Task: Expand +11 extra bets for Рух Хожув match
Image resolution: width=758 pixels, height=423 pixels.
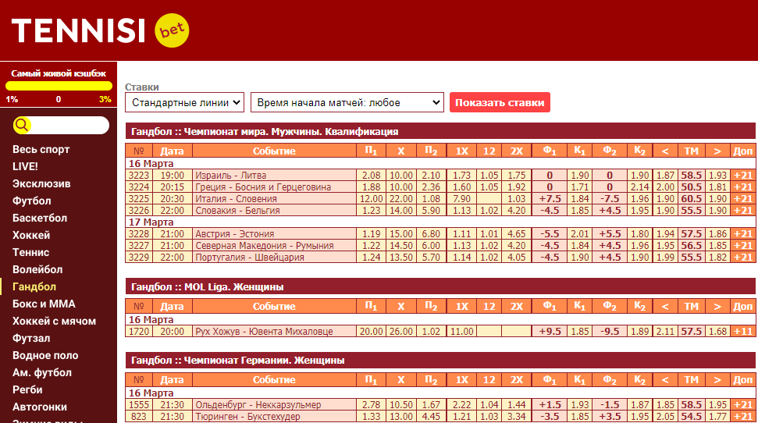Action: [x=742, y=332]
